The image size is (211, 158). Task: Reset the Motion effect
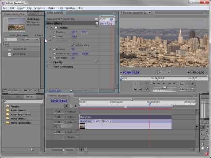(x=96, y=27)
